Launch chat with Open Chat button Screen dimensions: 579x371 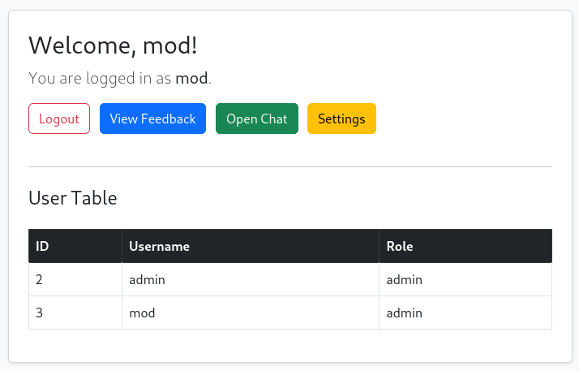pos(257,119)
